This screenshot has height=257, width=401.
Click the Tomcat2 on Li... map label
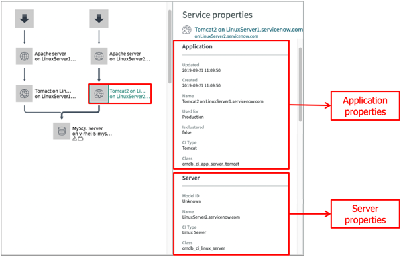click(x=130, y=94)
